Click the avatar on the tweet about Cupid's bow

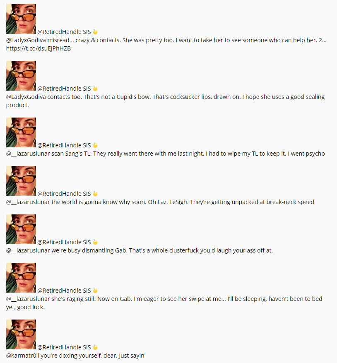tap(21, 76)
